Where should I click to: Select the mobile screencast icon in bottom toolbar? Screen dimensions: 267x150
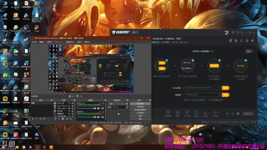(x=187, y=113)
